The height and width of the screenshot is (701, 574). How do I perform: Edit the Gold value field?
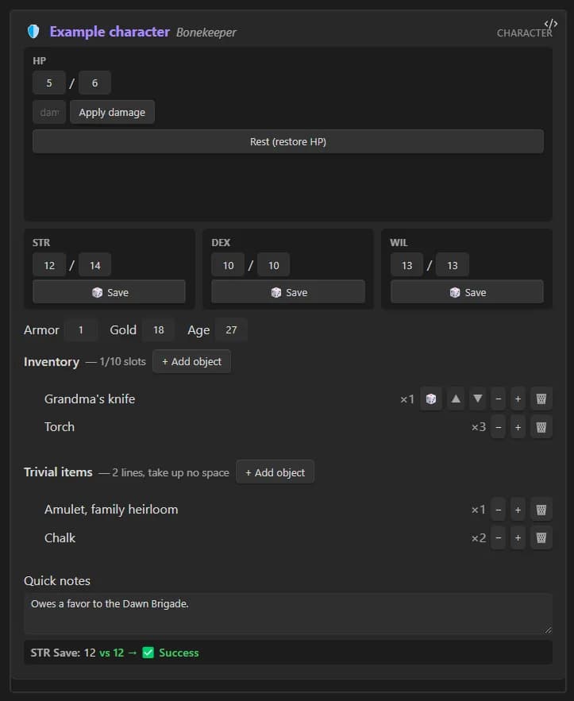pyautogui.click(x=158, y=330)
